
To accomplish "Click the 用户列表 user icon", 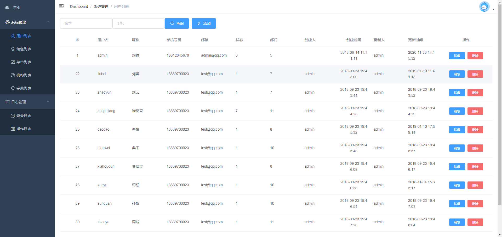I will [x=13, y=36].
